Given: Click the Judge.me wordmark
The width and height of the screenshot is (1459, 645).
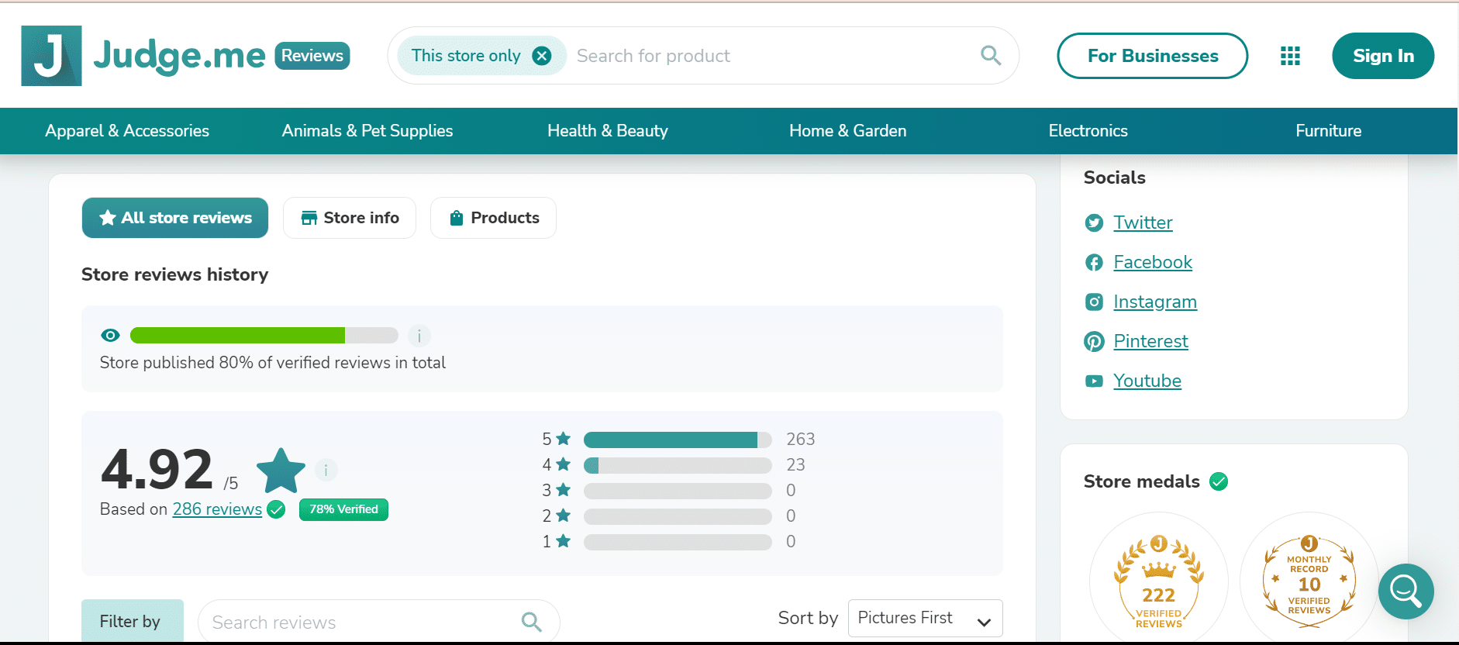Looking at the screenshot, I should [179, 56].
